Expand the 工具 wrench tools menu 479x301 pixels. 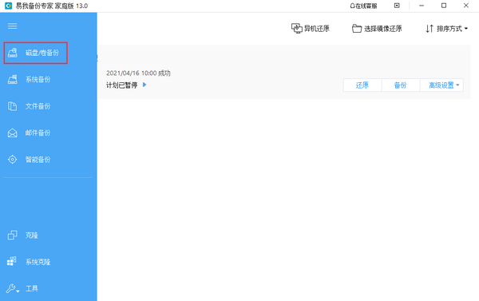pos(13,288)
